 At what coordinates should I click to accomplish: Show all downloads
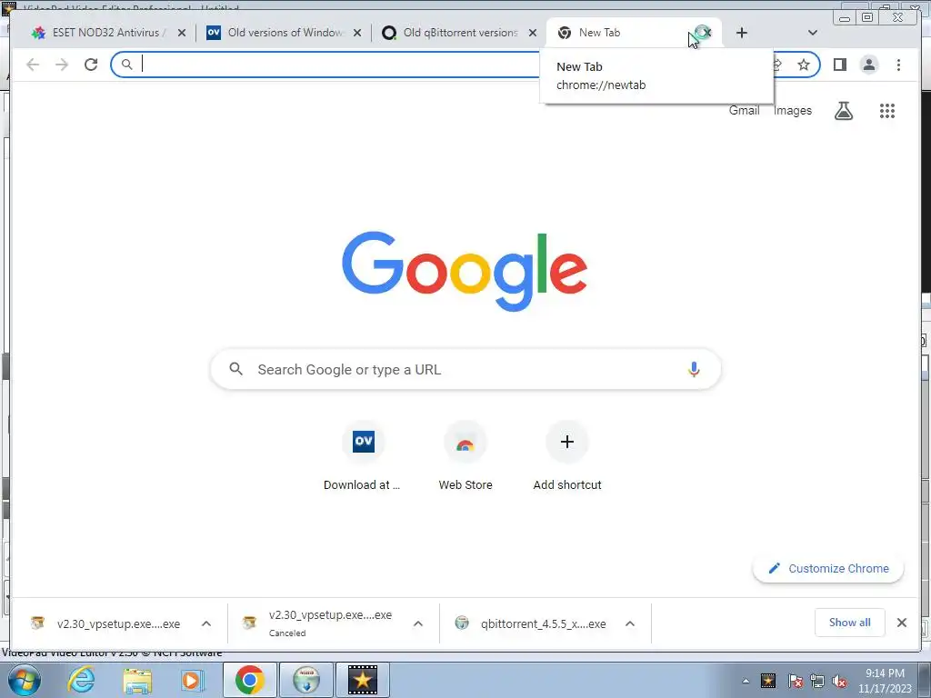pyautogui.click(x=850, y=622)
